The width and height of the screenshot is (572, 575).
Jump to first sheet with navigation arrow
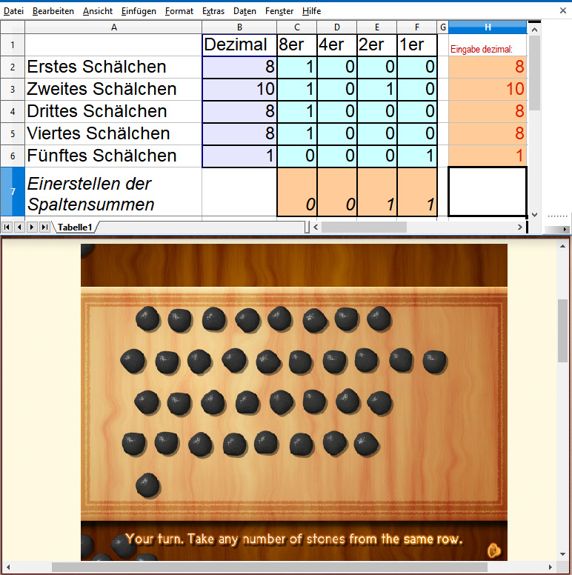click(x=7, y=227)
